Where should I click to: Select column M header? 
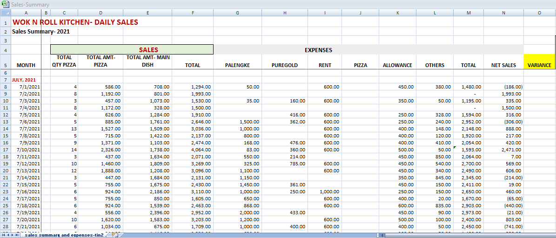tap(469, 13)
